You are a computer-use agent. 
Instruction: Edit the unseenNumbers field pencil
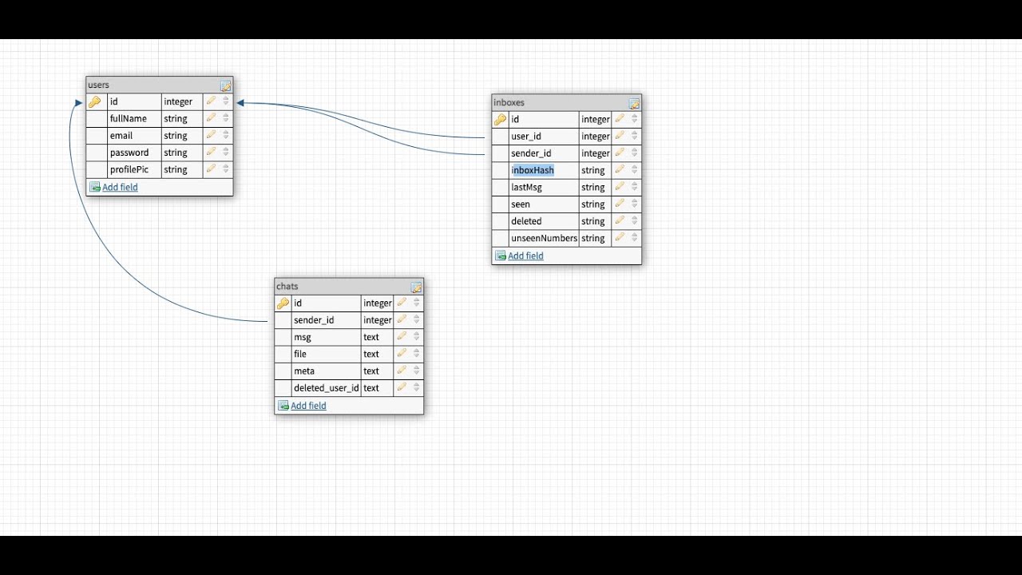click(x=620, y=238)
